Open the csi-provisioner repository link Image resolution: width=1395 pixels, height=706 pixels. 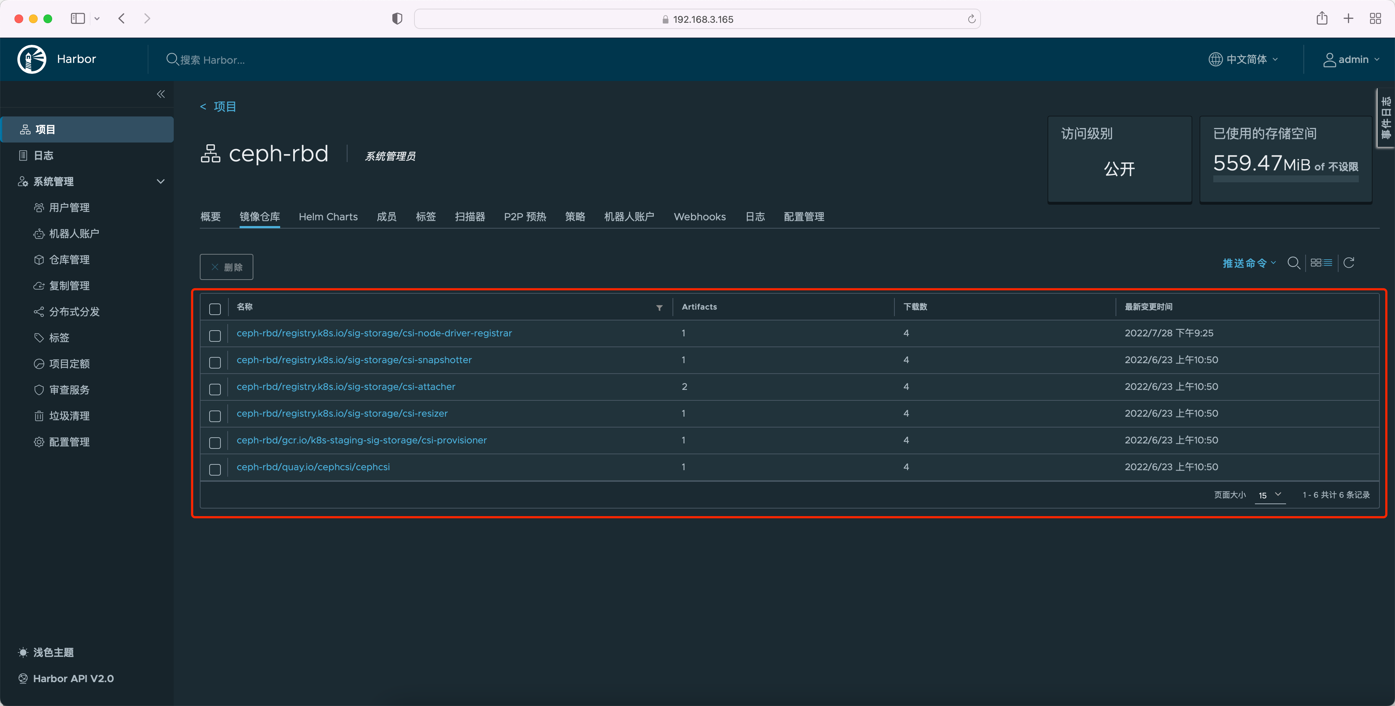[x=362, y=441]
